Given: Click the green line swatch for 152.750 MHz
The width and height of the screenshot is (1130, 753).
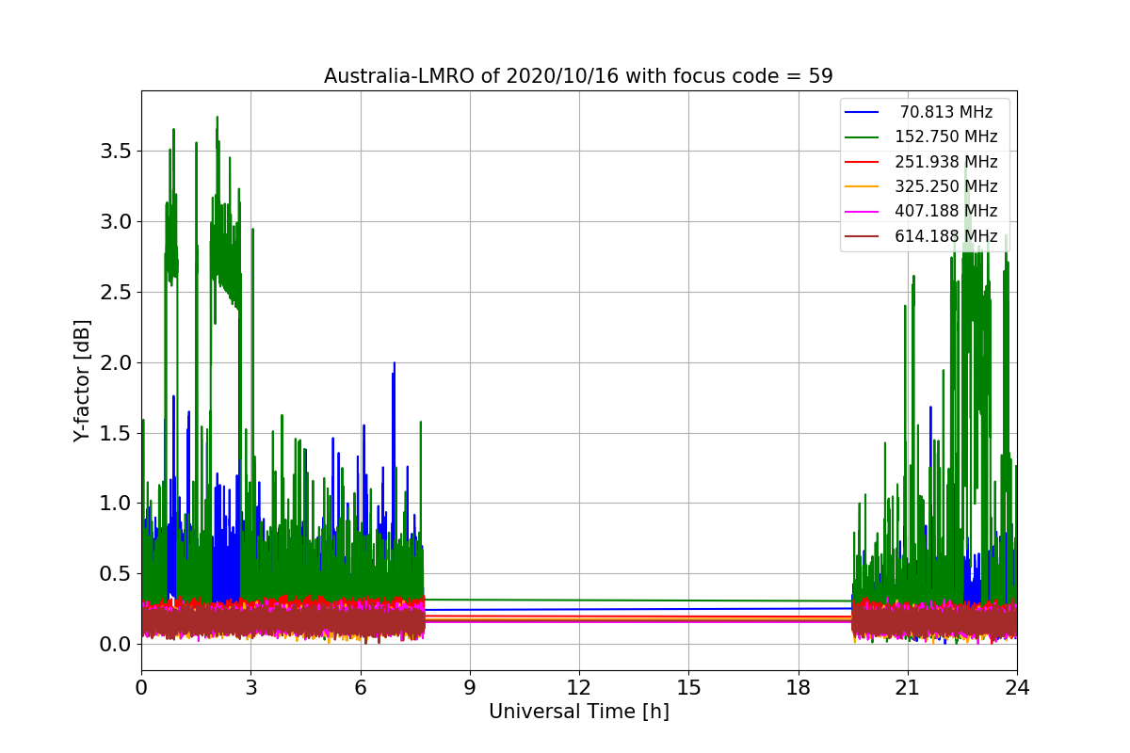Looking at the screenshot, I should tap(863, 137).
